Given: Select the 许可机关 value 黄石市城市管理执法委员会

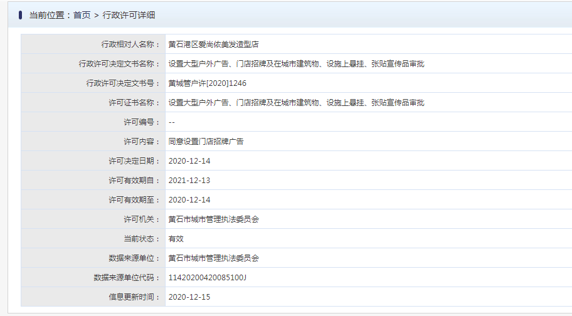Looking at the screenshot, I should pyautogui.click(x=213, y=219).
